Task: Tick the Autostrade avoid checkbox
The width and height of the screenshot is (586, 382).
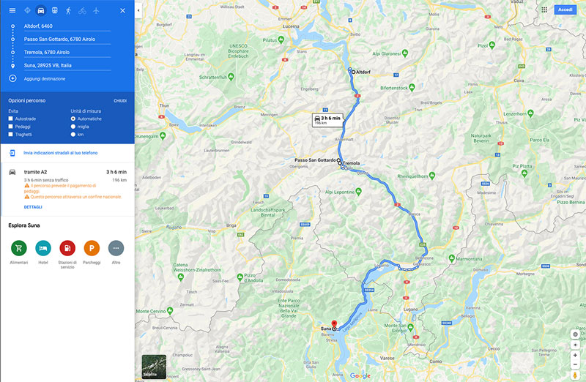Action: 10,119
